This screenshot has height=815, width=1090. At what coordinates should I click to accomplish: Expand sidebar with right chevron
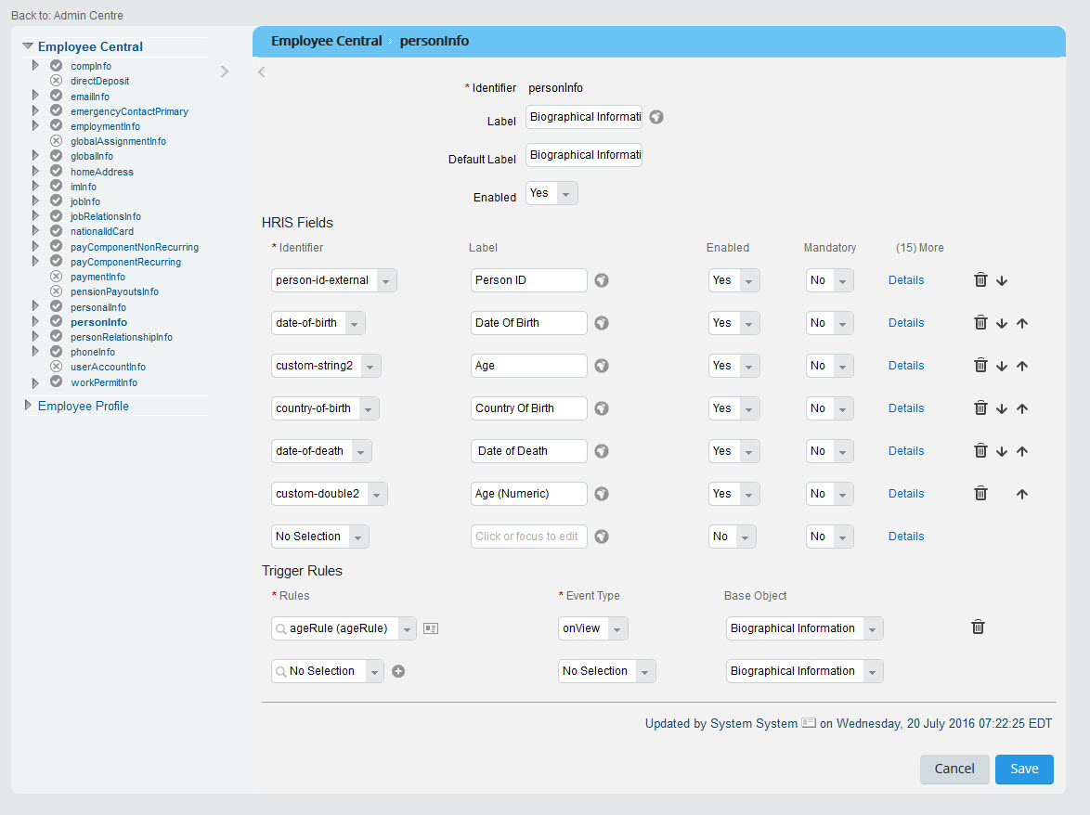[x=224, y=71]
